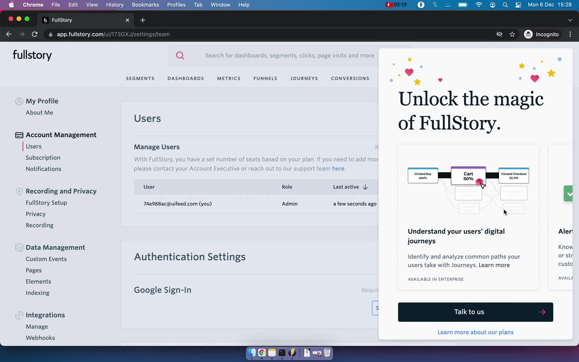The image size is (579, 362).
Task: Open Chrome Bookmarks menu
Action: (145, 5)
